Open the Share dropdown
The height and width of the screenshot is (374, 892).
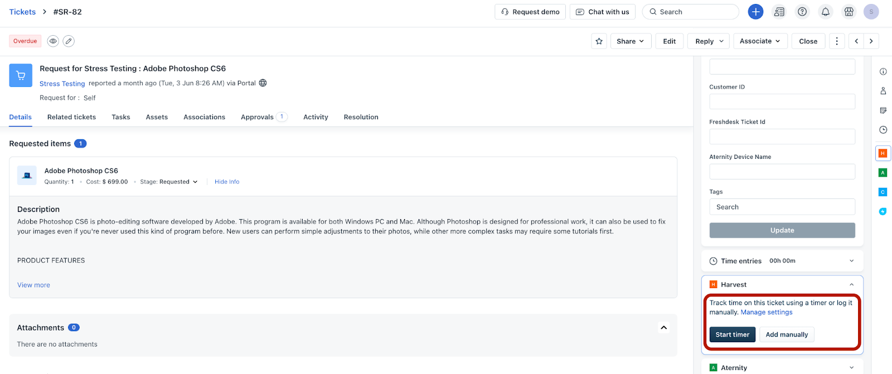coord(631,41)
